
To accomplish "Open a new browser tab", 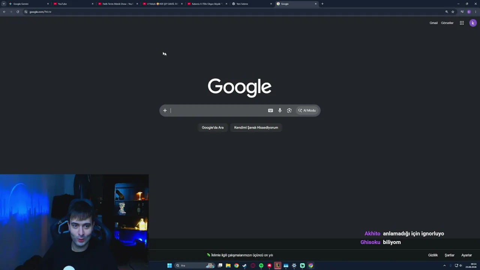I will (322, 4).
